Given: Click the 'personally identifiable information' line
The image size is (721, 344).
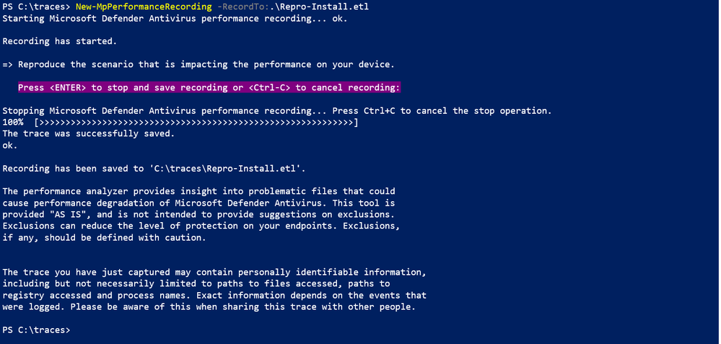Looking at the screenshot, I should click(214, 272).
